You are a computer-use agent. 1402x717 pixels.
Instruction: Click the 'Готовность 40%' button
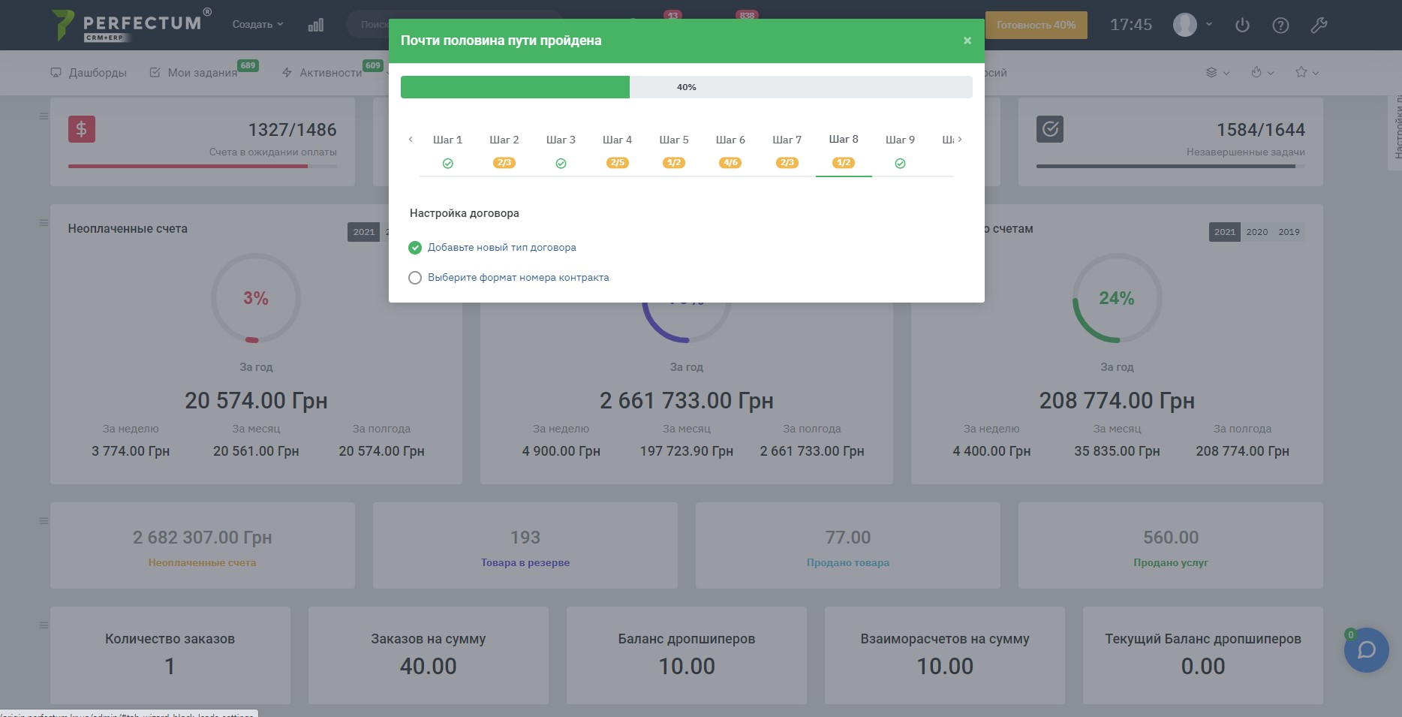1036,25
